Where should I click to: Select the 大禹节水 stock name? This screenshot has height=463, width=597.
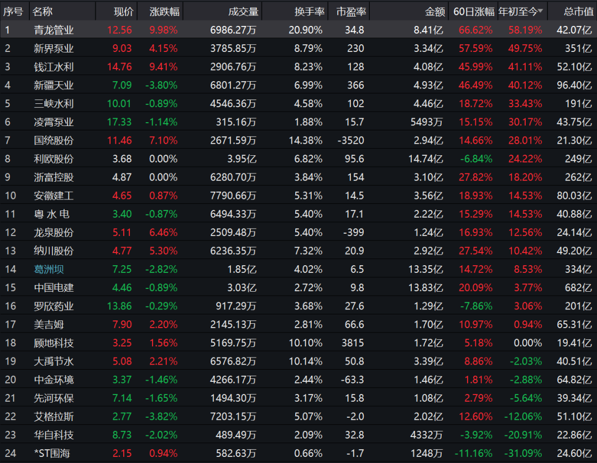coord(54,361)
